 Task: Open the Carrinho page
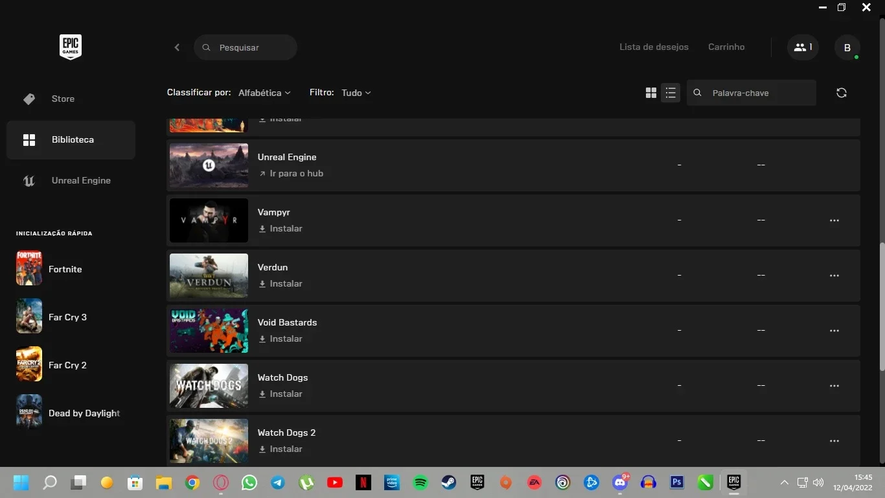click(726, 47)
